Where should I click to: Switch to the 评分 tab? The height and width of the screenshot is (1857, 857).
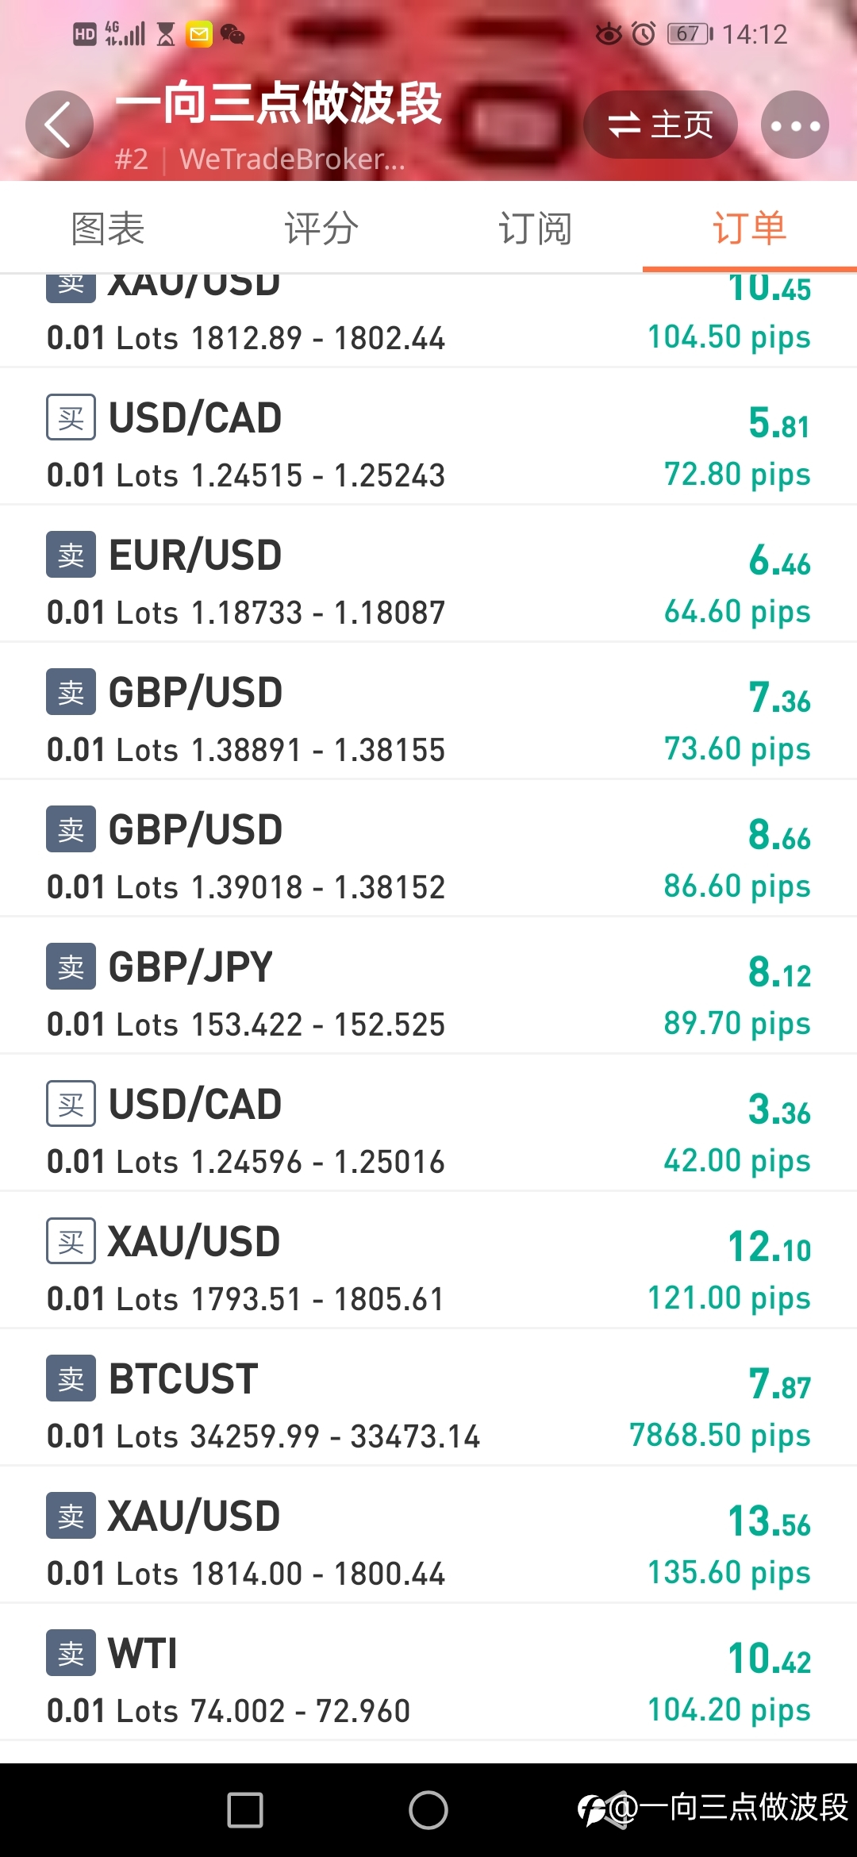click(x=321, y=229)
